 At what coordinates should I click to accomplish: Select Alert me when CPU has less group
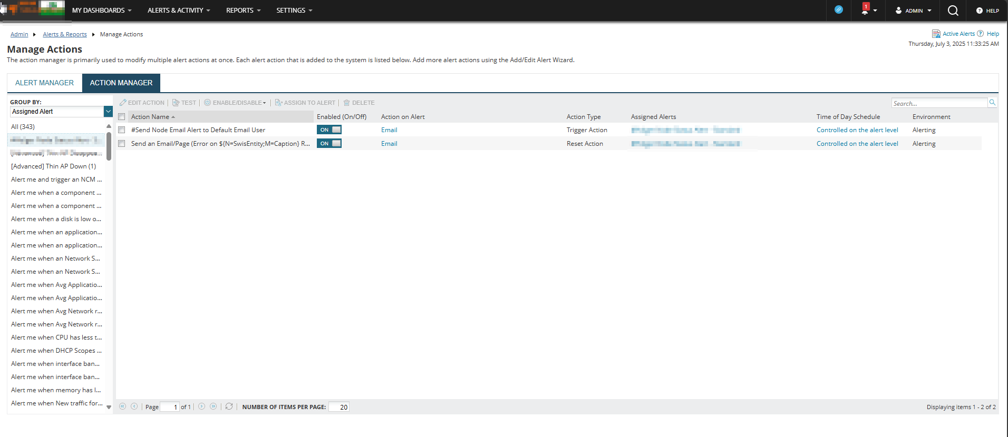[x=56, y=337]
